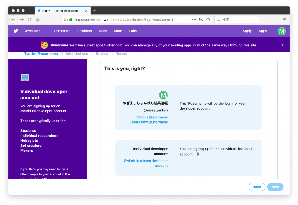Save the page to Pocket via its icon
298x205 pixels.
[201, 20]
